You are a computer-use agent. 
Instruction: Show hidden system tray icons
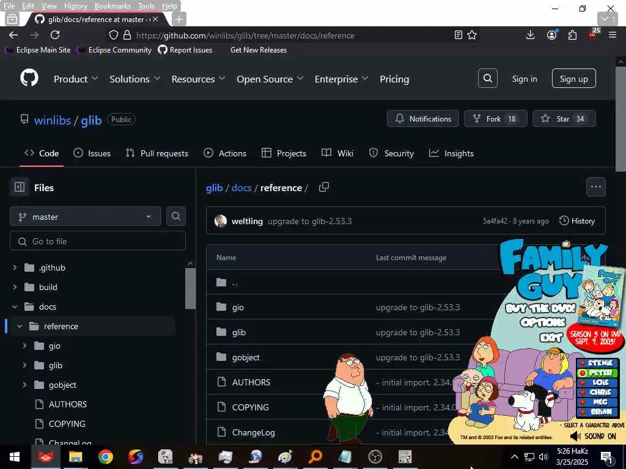pos(515,457)
